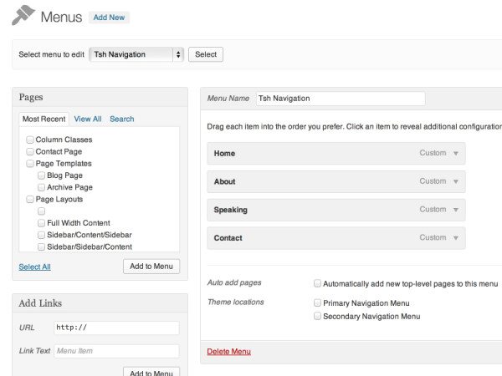Check the Contact Page checkbox
This screenshot has width=502, height=376.
click(x=30, y=151)
